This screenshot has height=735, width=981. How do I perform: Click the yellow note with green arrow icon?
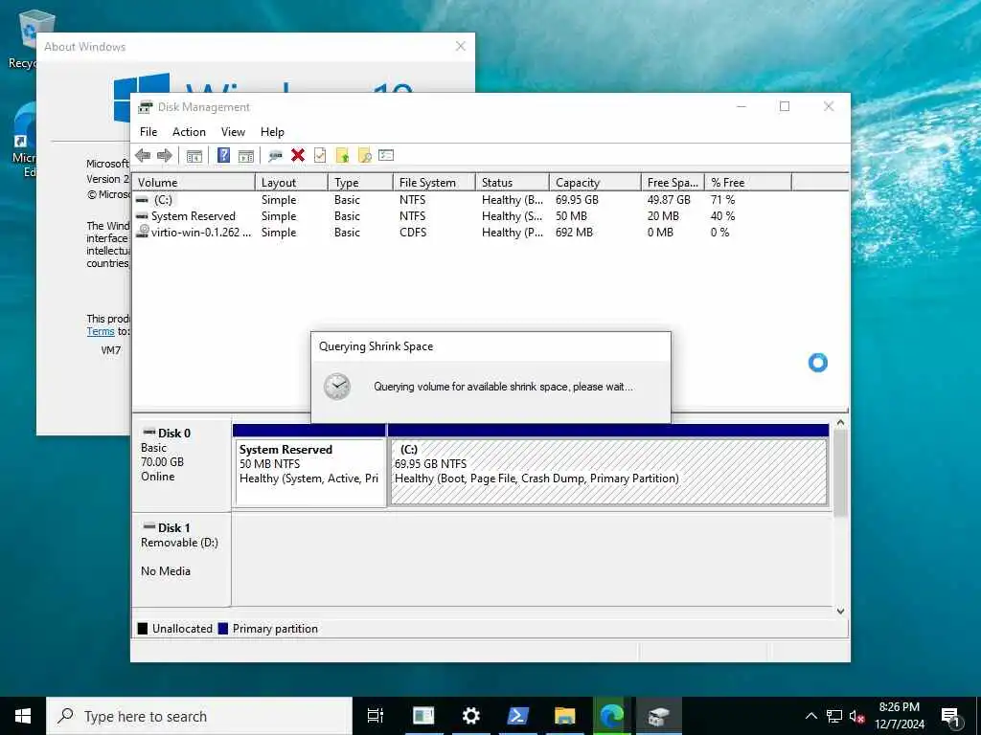[x=342, y=156]
